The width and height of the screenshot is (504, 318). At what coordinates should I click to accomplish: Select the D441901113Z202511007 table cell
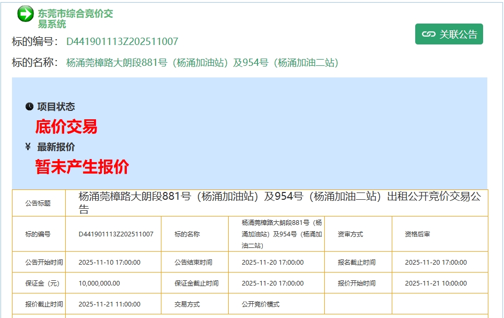click(116, 234)
